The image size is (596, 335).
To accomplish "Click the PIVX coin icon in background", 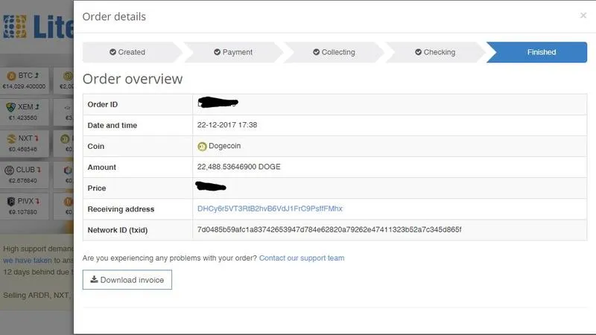I will coord(11,201).
